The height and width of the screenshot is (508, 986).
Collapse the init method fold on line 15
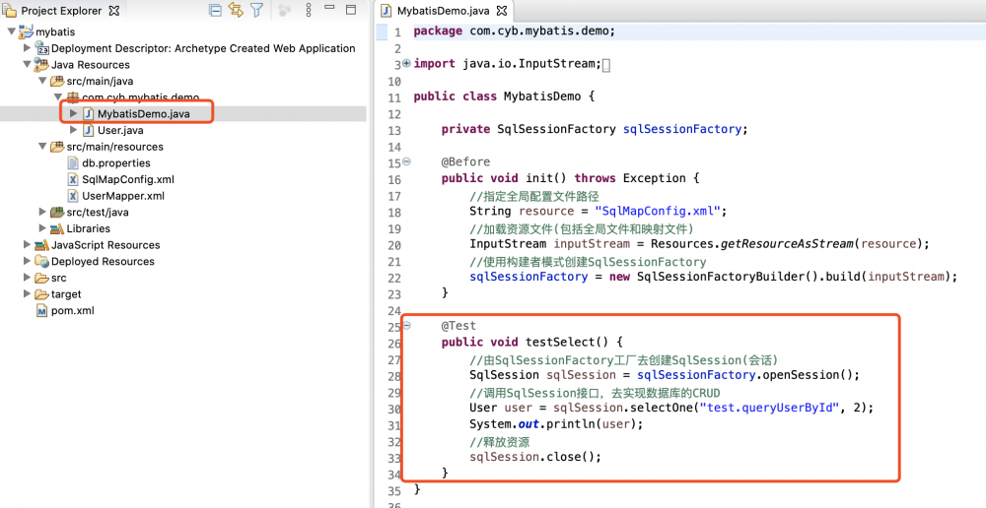coord(406,161)
